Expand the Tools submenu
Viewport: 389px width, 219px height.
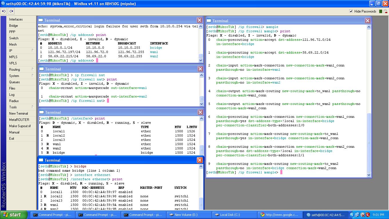coord(21,107)
